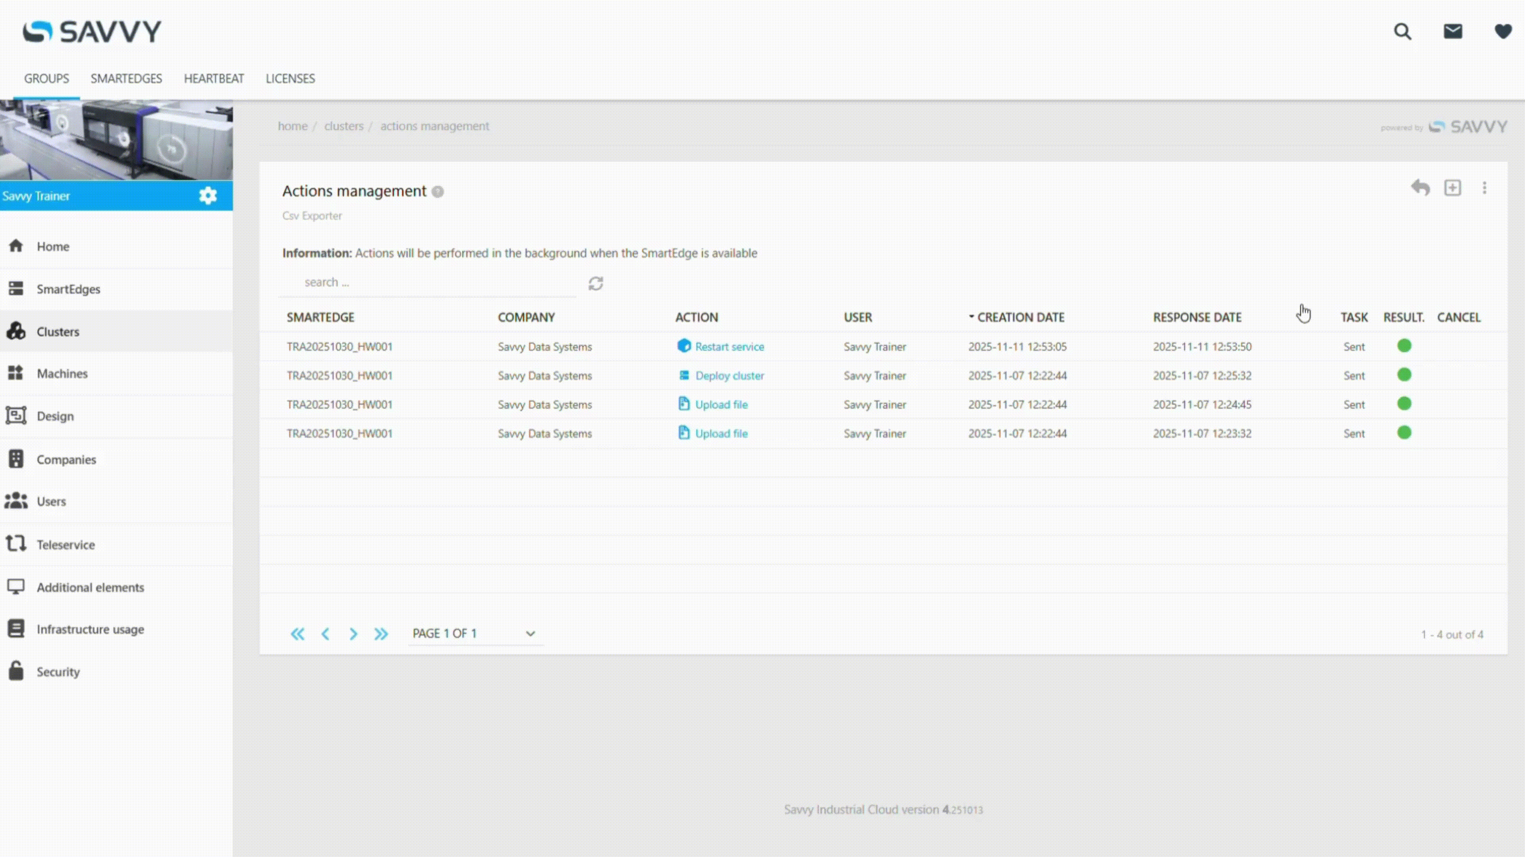Click the back arrow icon in panel
This screenshot has height=857, width=1525.
point(1420,188)
